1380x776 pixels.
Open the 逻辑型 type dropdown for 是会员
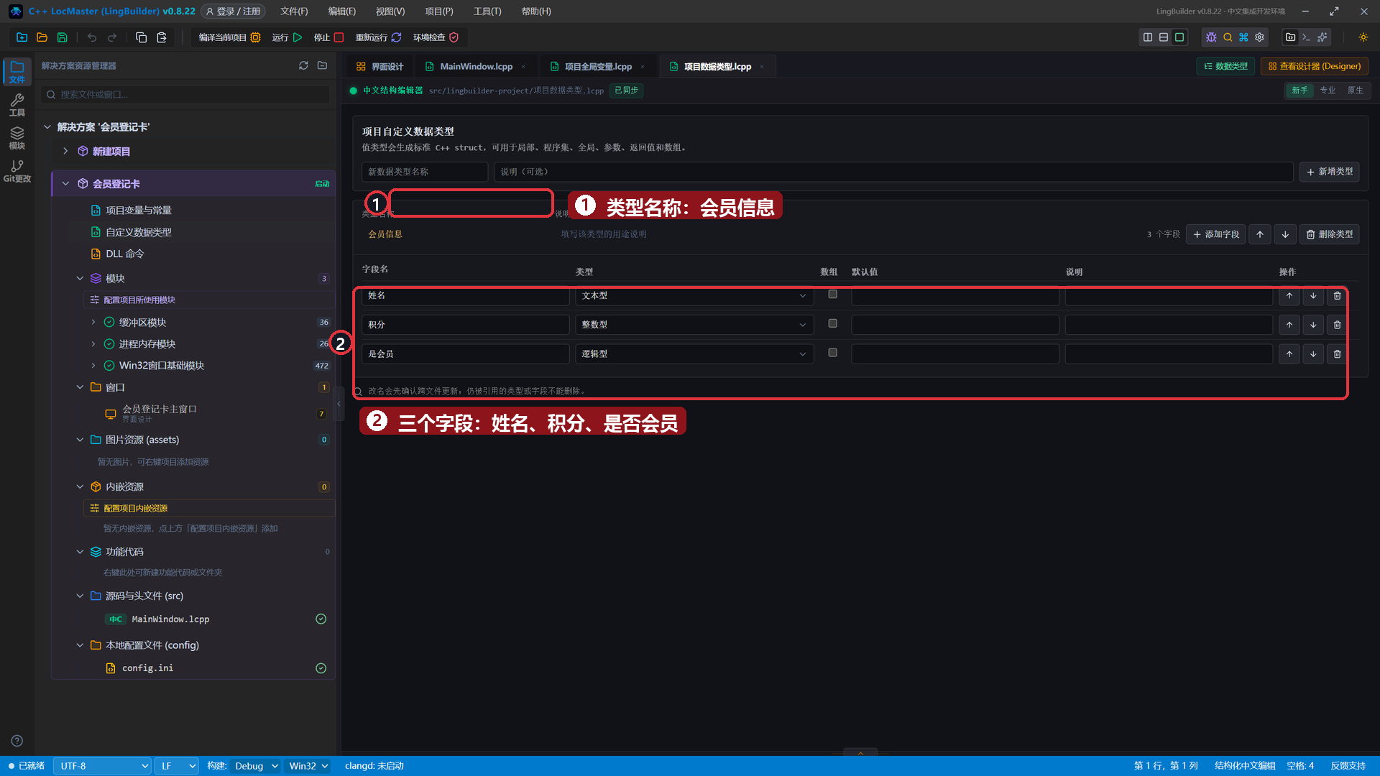click(694, 354)
